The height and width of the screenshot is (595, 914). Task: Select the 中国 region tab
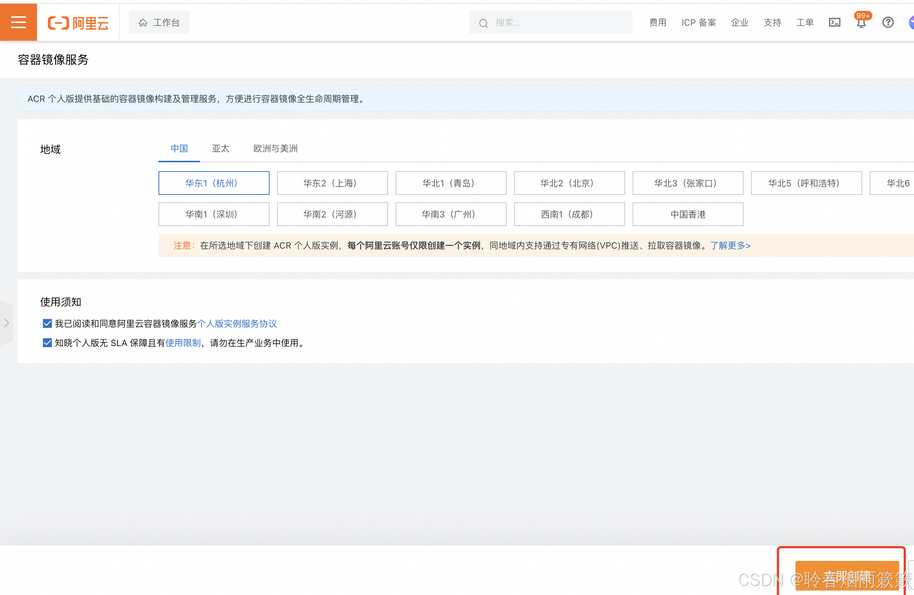[179, 149]
